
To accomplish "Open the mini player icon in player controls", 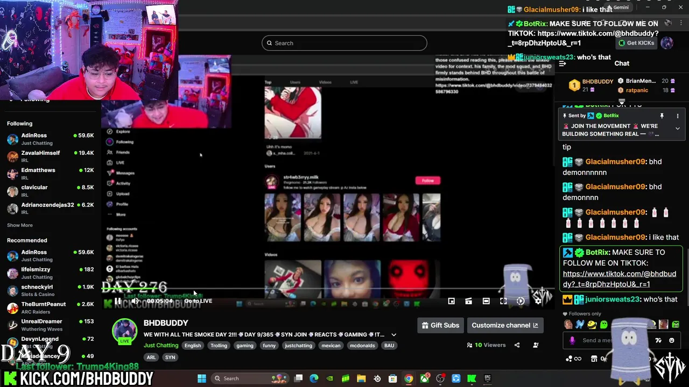I will (452, 301).
